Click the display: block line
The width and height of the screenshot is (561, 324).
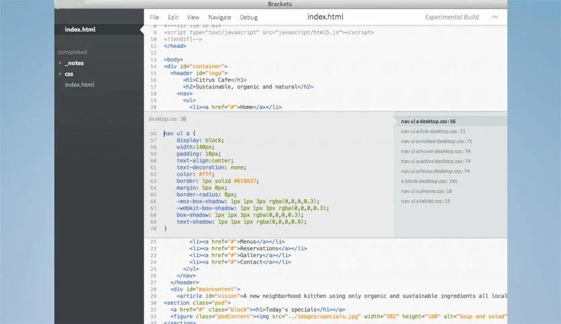click(x=200, y=140)
